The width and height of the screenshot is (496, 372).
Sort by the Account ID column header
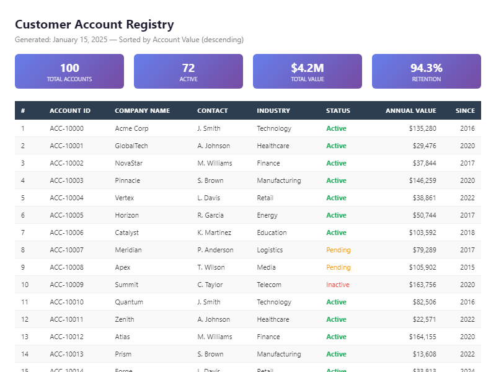point(70,111)
